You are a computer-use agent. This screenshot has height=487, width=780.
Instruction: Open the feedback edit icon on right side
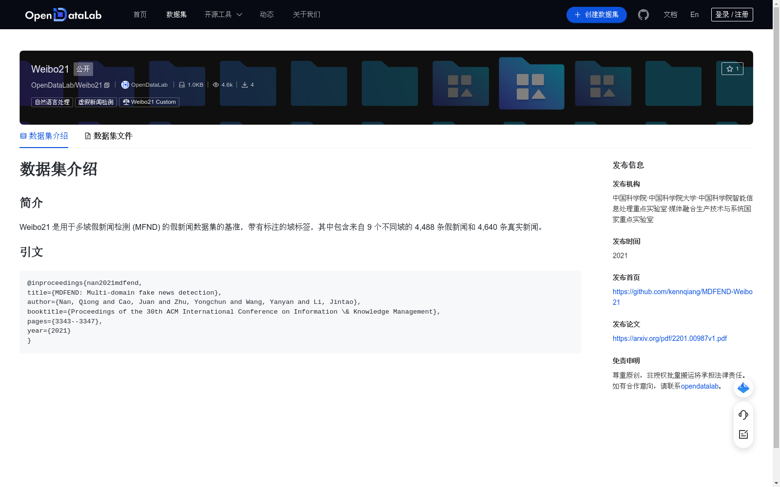coord(743,434)
